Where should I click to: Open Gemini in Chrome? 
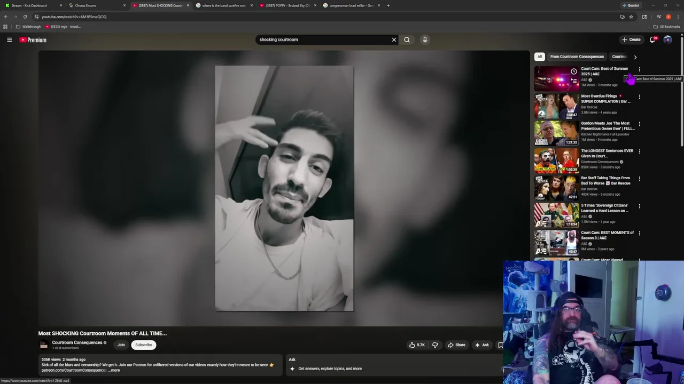pos(631,5)
